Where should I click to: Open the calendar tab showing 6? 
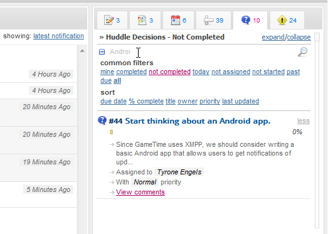pos(179,20)
